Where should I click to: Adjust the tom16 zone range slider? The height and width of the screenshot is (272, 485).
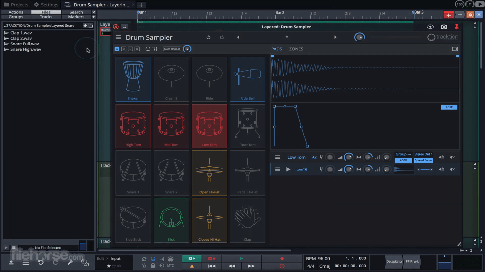click(425, 169)
